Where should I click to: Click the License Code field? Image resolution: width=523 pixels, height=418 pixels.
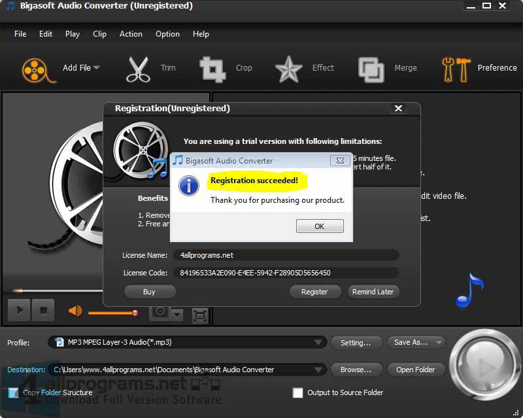(286, 273)
